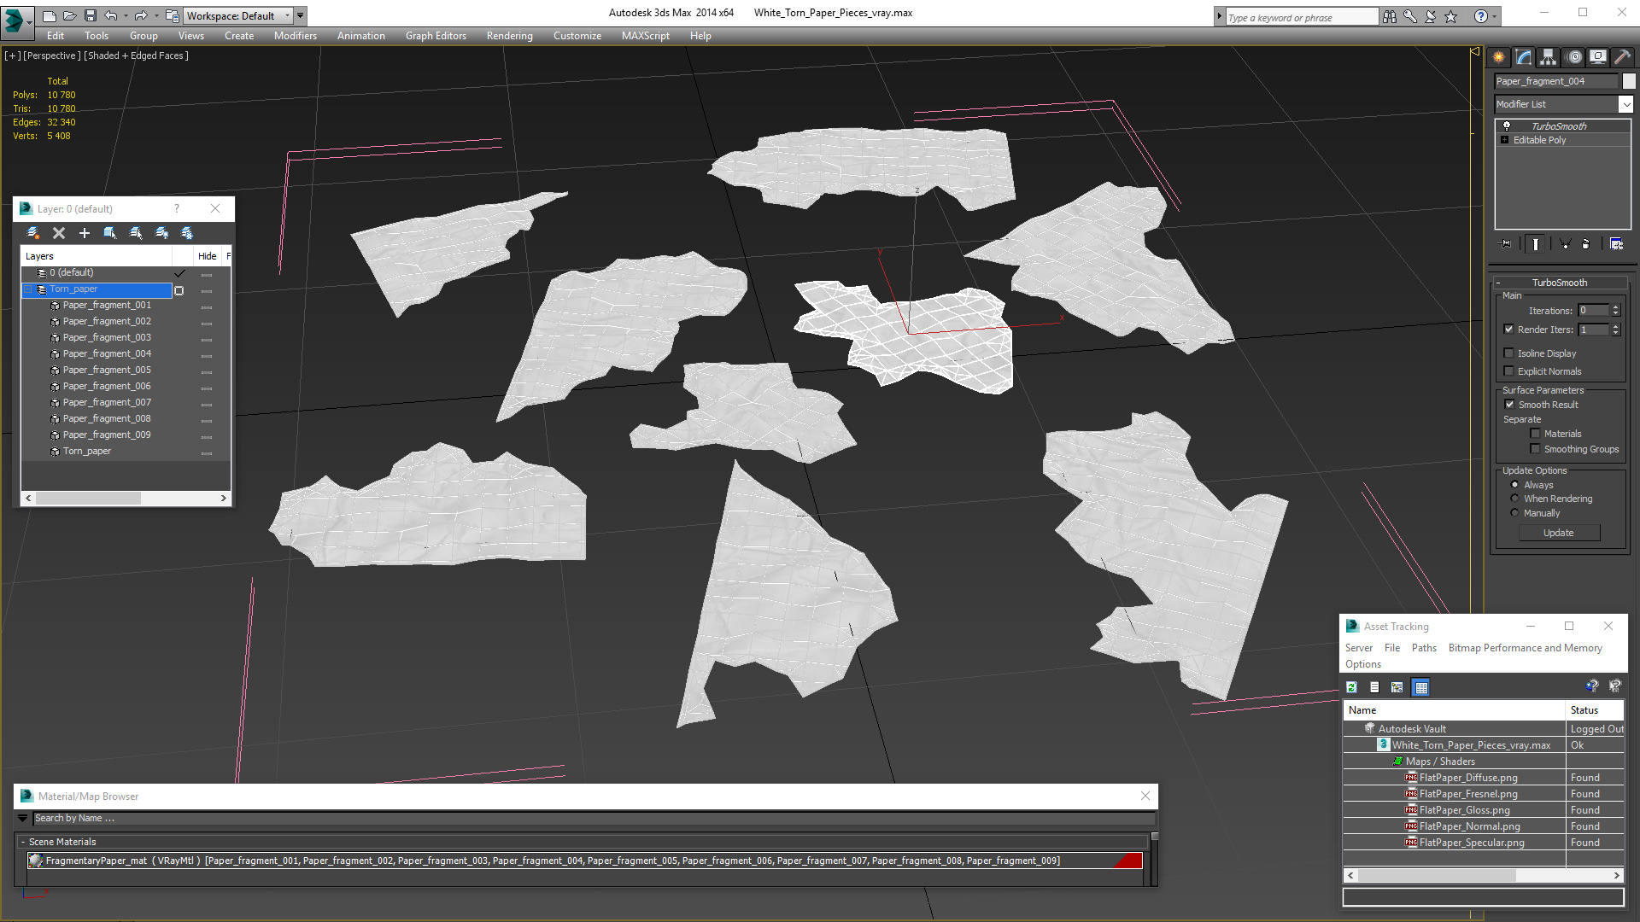Click the Favorites star icon in InfoCenter
The image size is (1640, 922).
[1451, 16]
